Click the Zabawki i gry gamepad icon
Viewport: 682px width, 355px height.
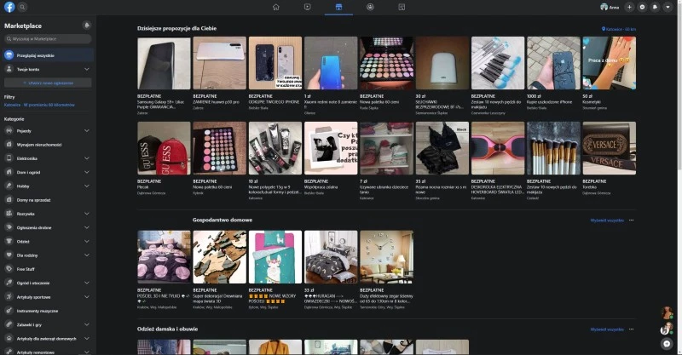pos(9,324)
